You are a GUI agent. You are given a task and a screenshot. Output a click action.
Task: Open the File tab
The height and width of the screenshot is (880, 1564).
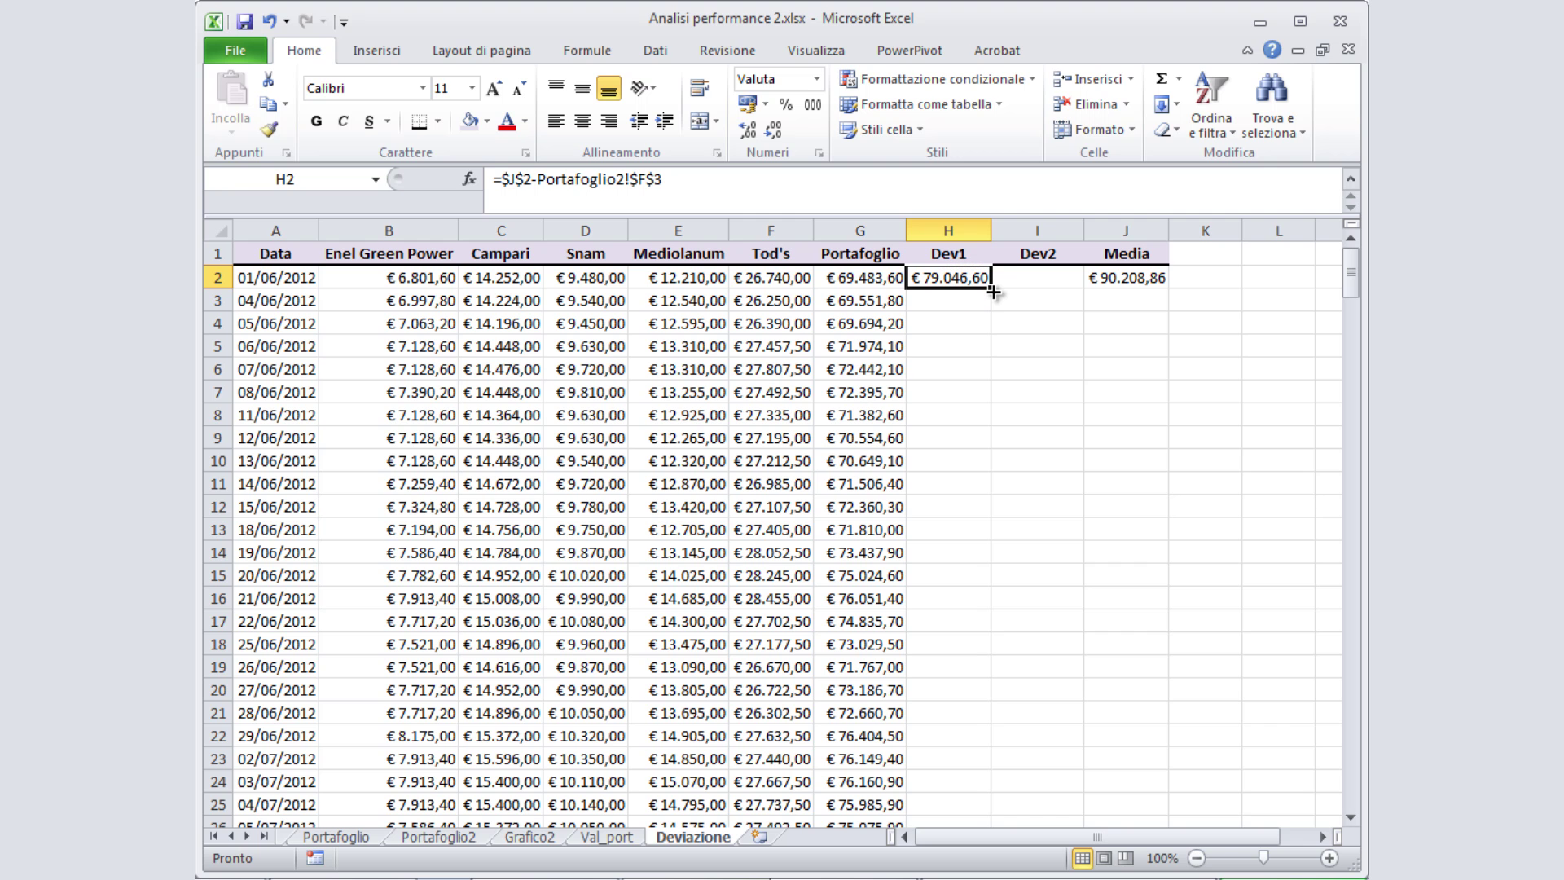point(235,51)
